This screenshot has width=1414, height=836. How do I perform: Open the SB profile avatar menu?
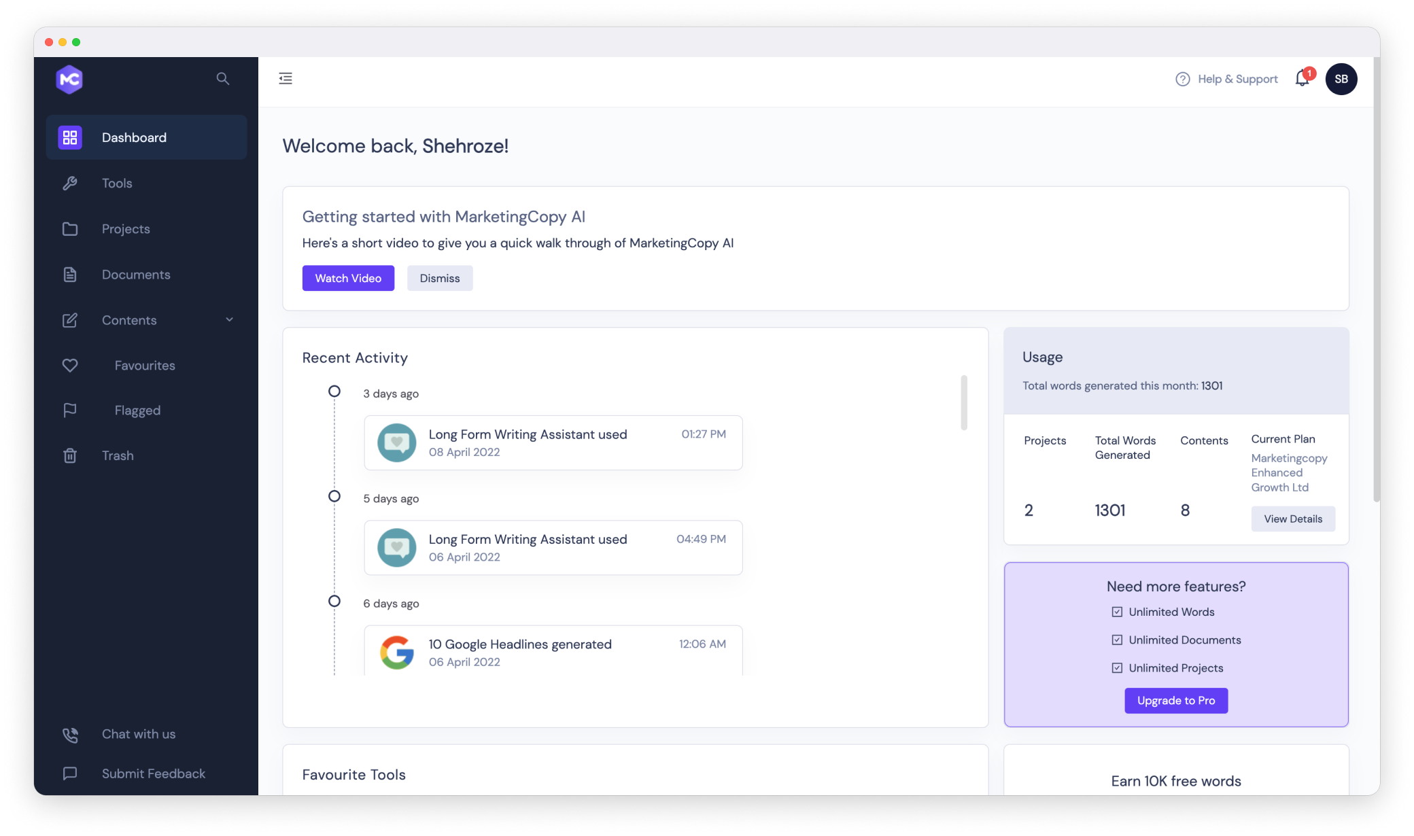pyautogui.click(x=1341, y=79)
